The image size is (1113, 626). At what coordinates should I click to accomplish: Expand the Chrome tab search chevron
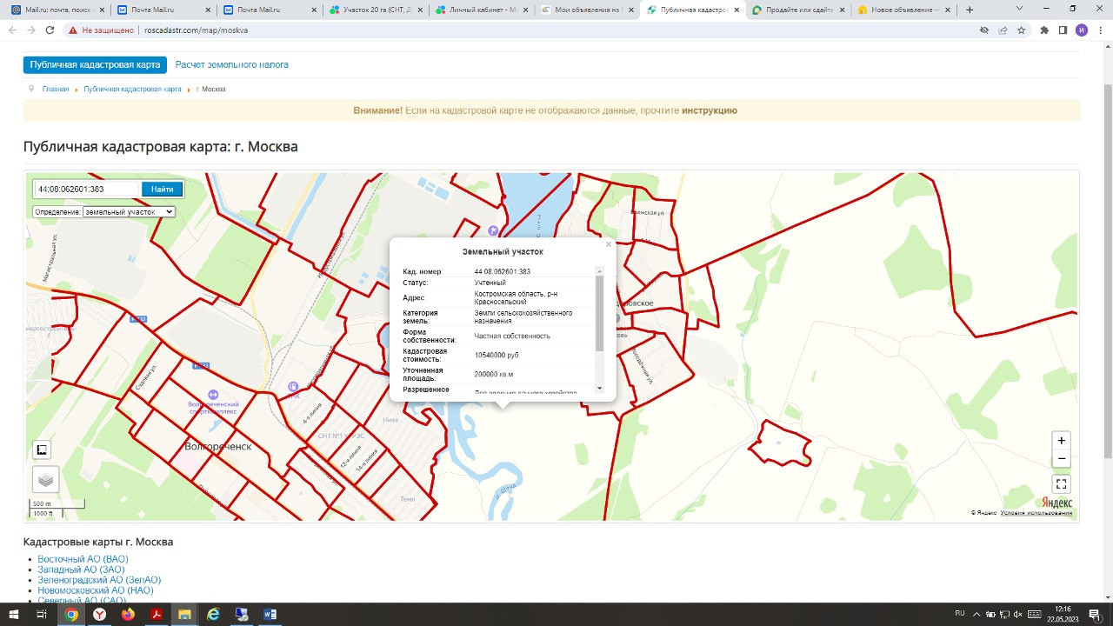(1020, 10)
